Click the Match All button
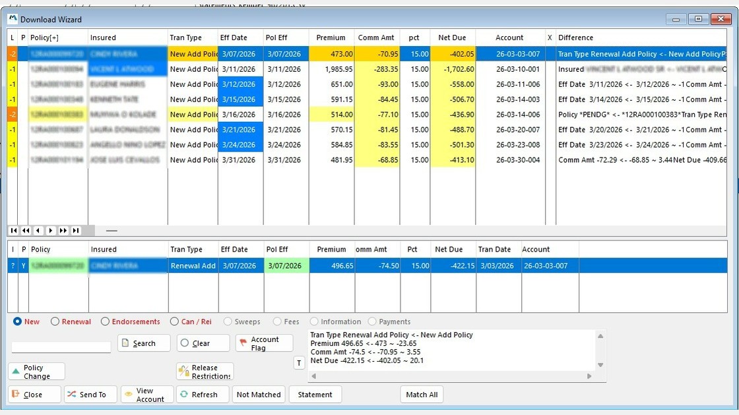Image resolution: width=739 pixels, height=415 pixels. click(x=422, y=395)
